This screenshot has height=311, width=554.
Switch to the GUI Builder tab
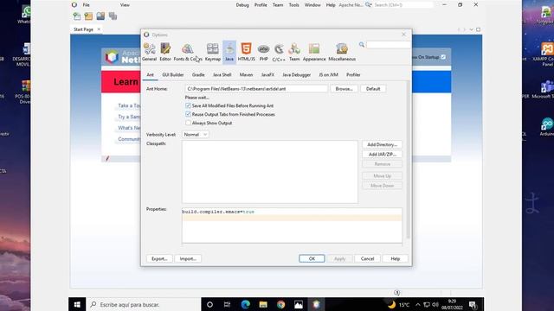[x=173, y=75]
